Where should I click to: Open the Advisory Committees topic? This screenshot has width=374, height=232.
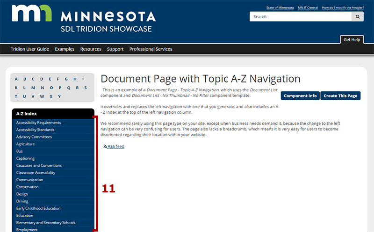point(34,137)
